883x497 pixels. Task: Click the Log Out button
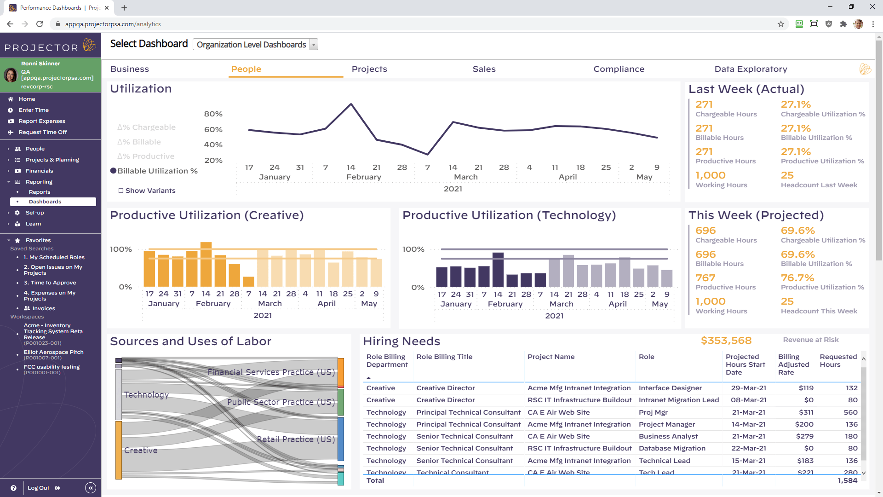(38, 488)
